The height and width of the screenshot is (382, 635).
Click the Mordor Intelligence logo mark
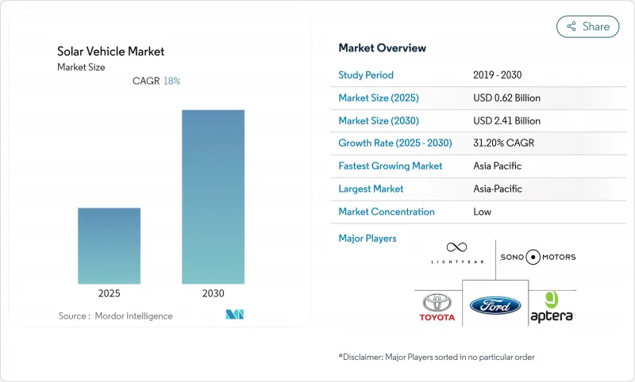click(235, 315)
